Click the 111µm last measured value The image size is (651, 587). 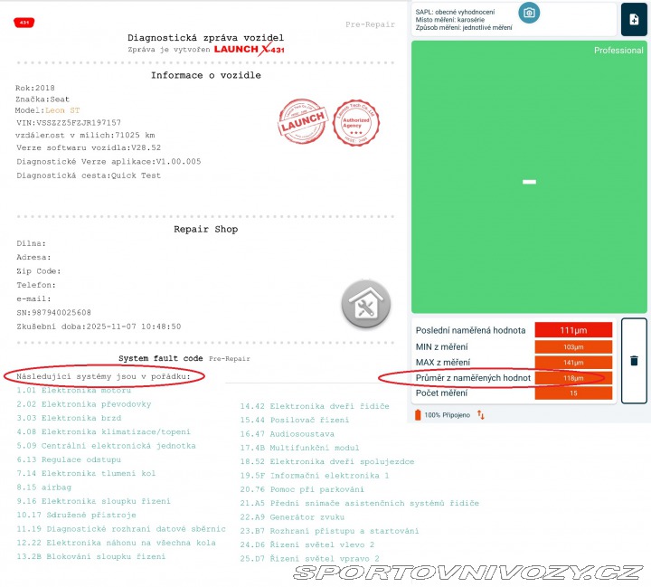573,330
